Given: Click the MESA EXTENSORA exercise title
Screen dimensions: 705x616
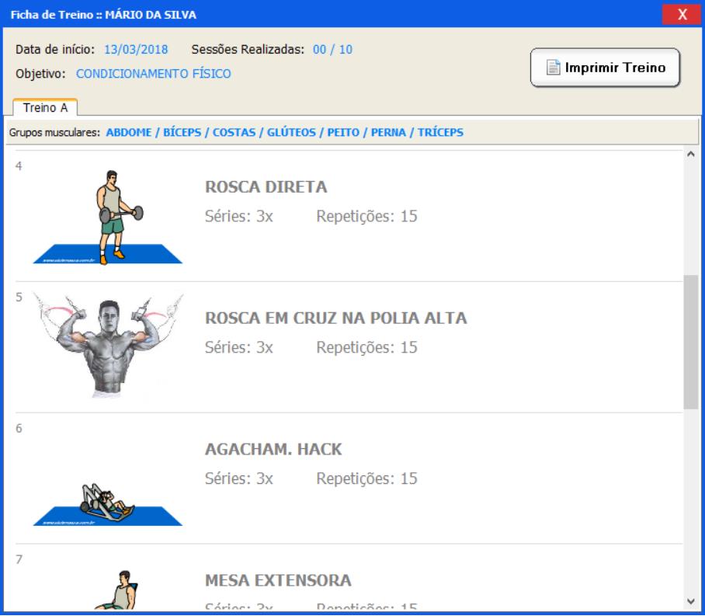Looking at the screenshot, I should 278,580.
